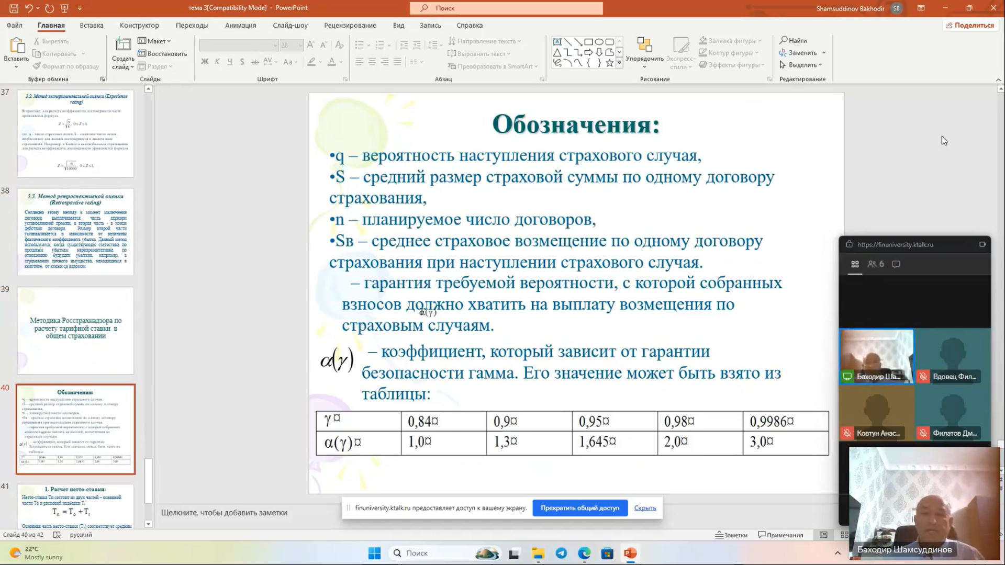Open chat icon in Ktalk panel
This screenshot has width=1005, height=565.
pos(896,264)
